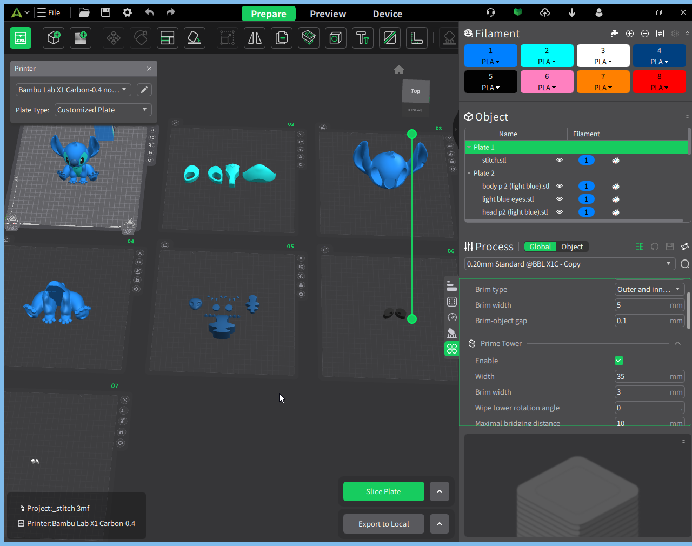The height and width of the screenshot is (546, 692).
Task: Uncheck the Prime Tower Enable checkbox
Action: [619, 361]
